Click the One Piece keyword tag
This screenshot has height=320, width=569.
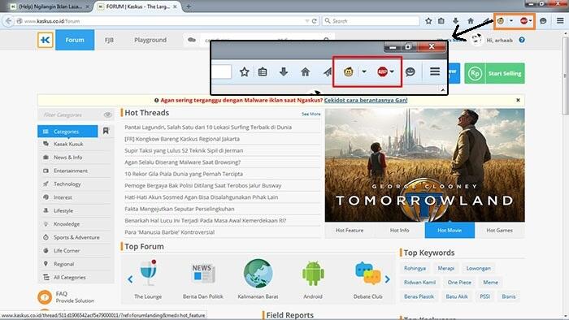pos(459,283)
